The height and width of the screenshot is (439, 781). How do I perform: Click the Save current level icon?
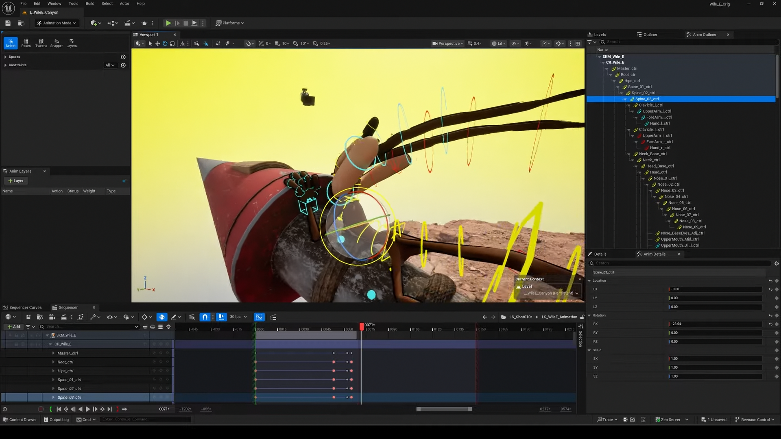coord(8,23)
